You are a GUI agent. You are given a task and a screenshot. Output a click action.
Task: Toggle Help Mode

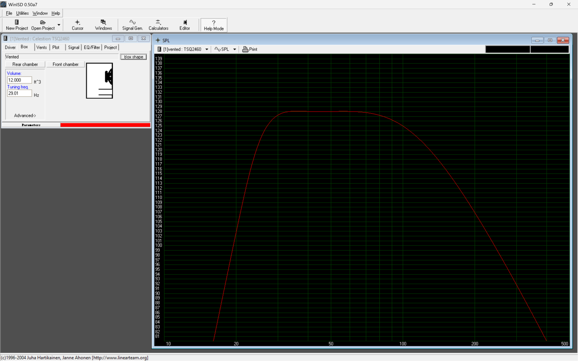(214, 25)
